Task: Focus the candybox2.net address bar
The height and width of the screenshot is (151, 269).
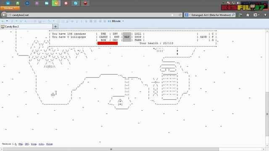Action: pos(91,15)
